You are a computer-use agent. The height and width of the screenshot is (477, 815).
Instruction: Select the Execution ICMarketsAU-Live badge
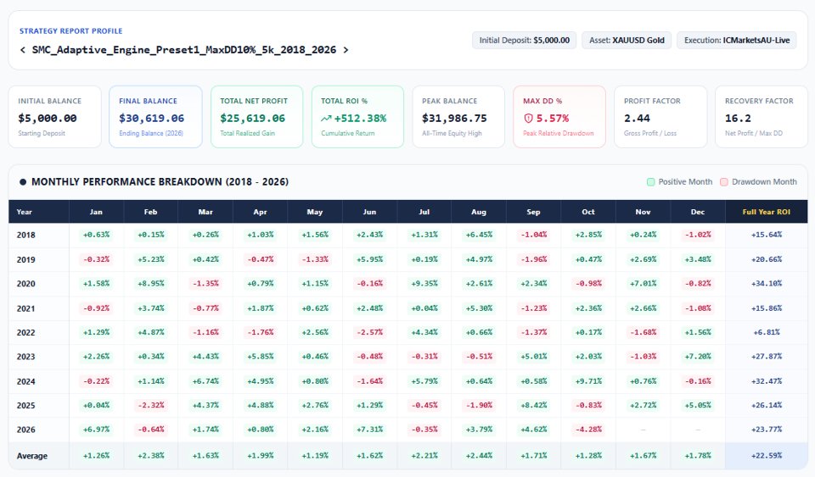click(737, 41)
